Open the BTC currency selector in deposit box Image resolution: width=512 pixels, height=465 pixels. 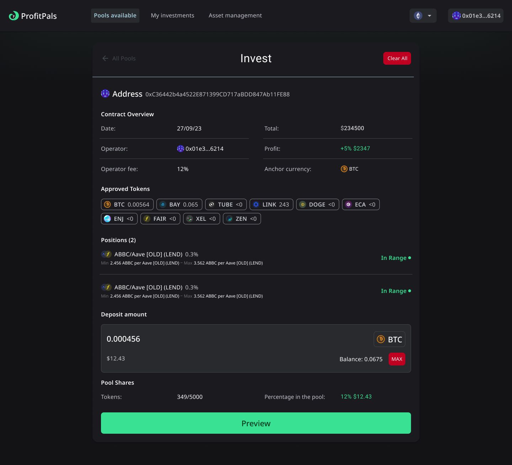pos(389,339)
